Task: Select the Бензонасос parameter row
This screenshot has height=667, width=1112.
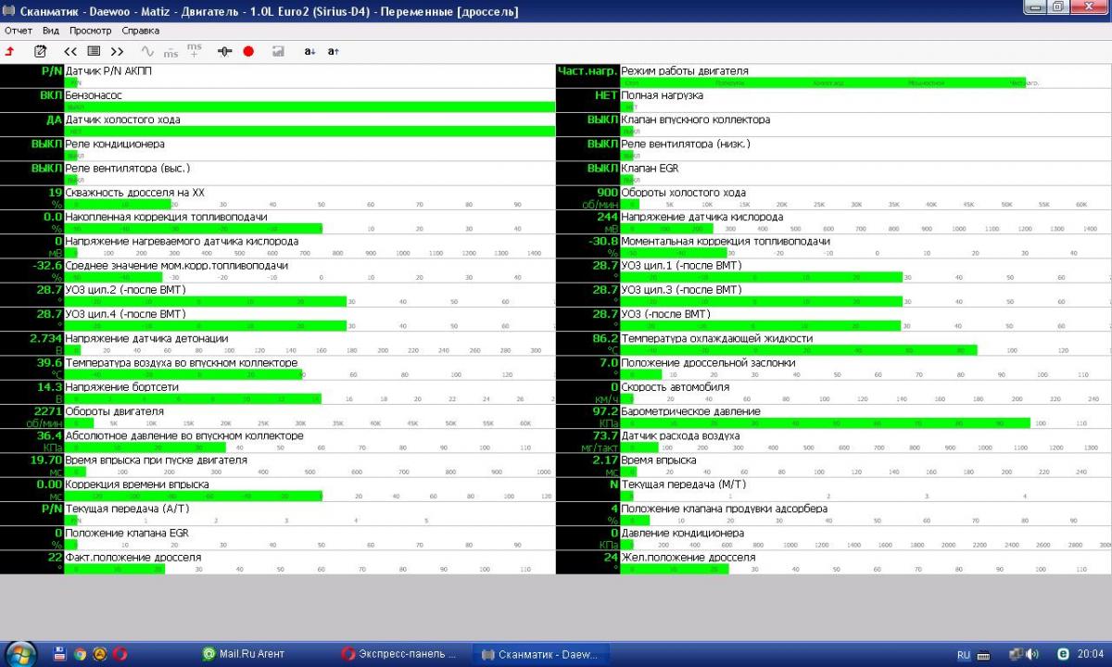Action: pyautogui.click(x=277, y=101)
